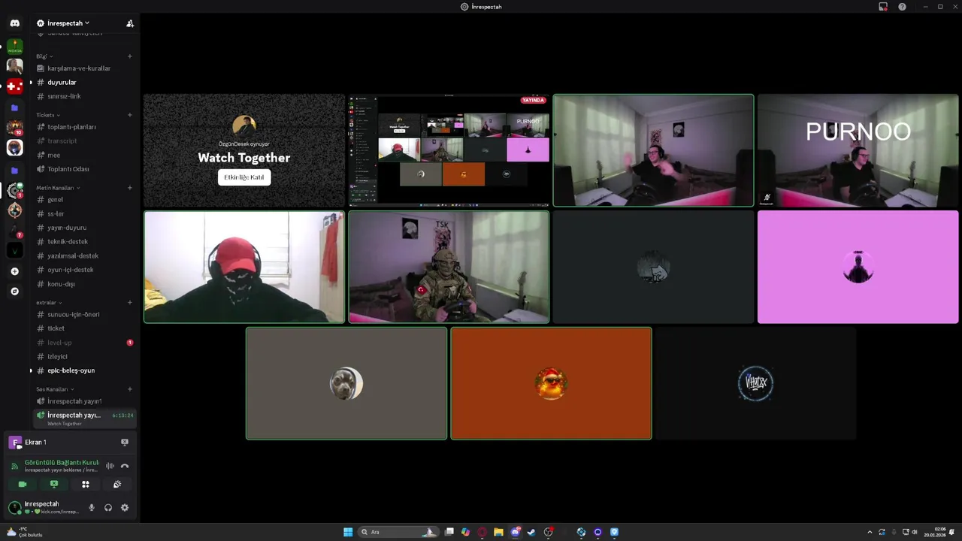
Task: Add channel to extralar plus icon
Action: click(x=130, y=302)
